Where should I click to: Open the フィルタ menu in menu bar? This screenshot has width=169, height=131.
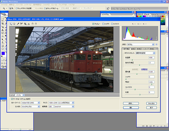pyautogui.click(x=46, y=5)
